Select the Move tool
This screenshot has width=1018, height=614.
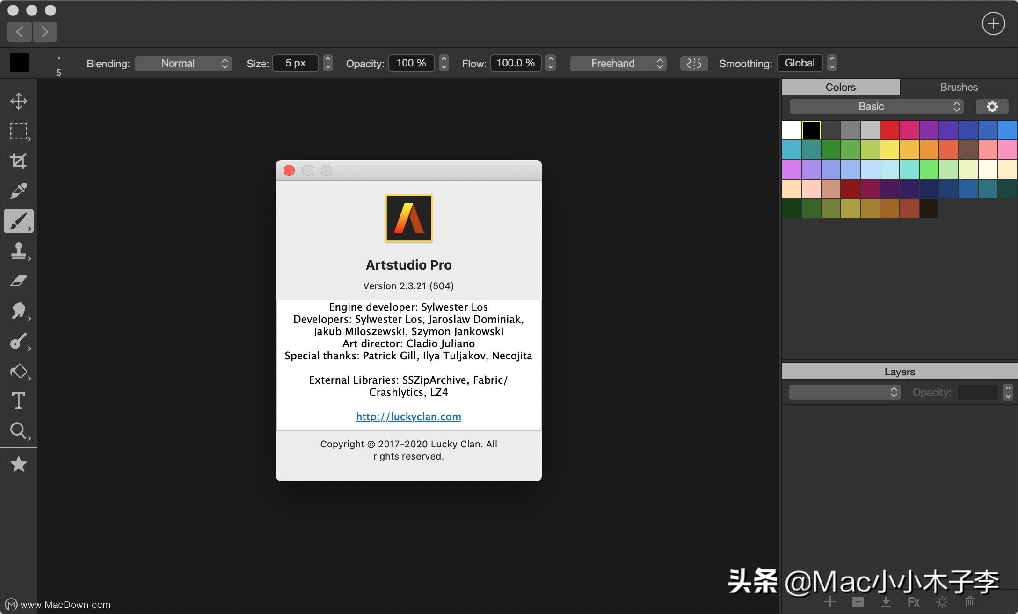19,101
